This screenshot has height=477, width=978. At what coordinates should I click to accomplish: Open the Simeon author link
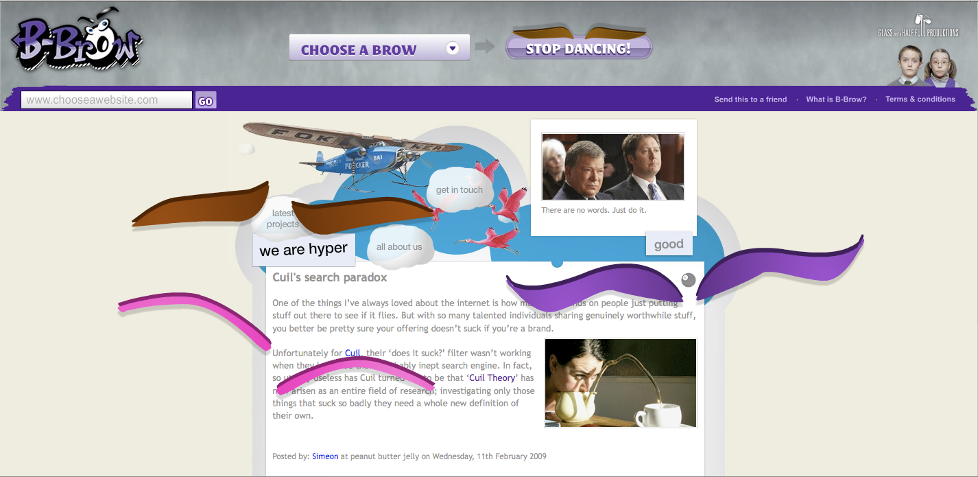click(x=325, y=456)
